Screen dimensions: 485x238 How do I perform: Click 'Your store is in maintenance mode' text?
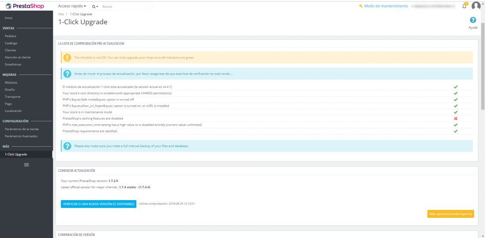click(x=87, y=112)
